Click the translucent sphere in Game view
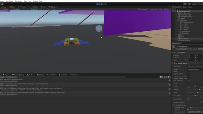Screen dimensions: 203x114 click(99, 28)
